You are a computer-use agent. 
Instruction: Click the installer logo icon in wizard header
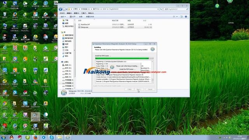[153, 49]
